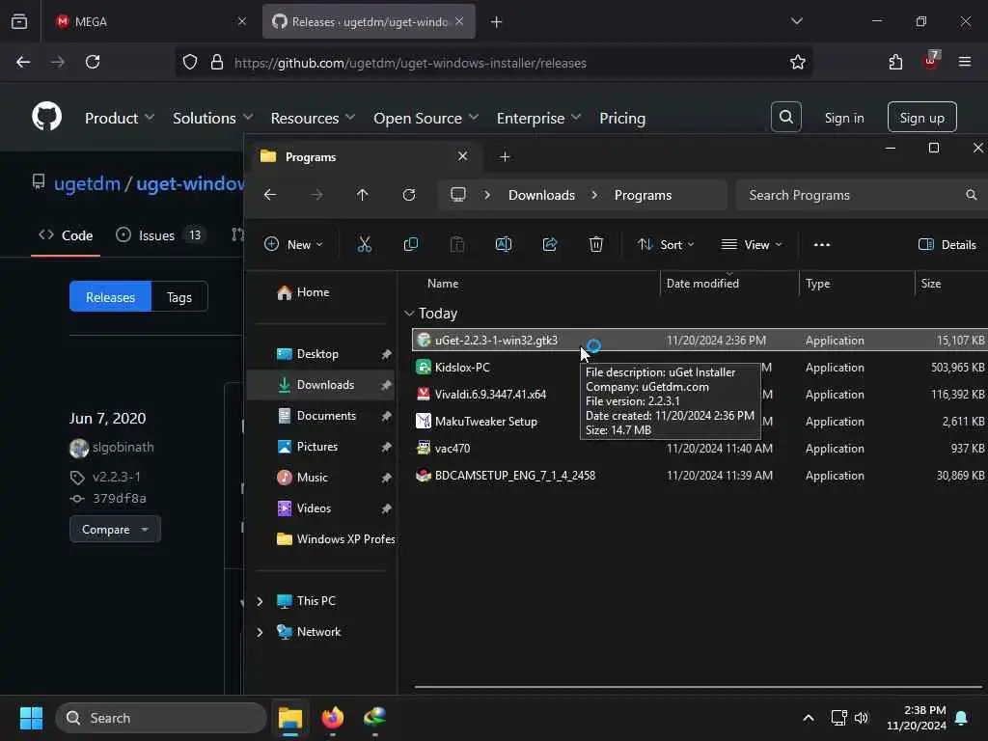Click the Copy icon in Explorer toolbar
This screenshot has height=741, width=988.
pyautogui.click(x=411, y=244)
